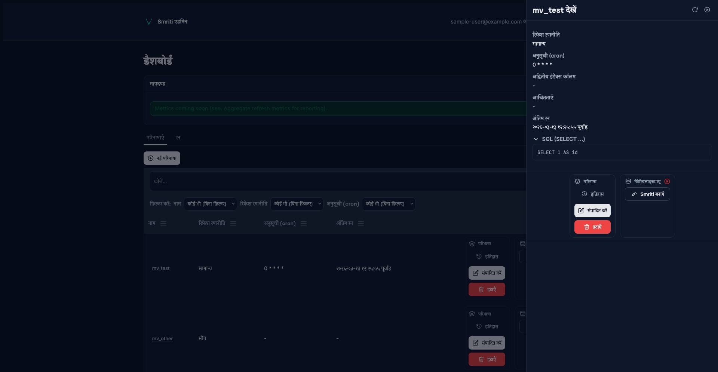718x372 pixels.
Task: Open the mv_test link in table
Action: (x=161, y=268)
